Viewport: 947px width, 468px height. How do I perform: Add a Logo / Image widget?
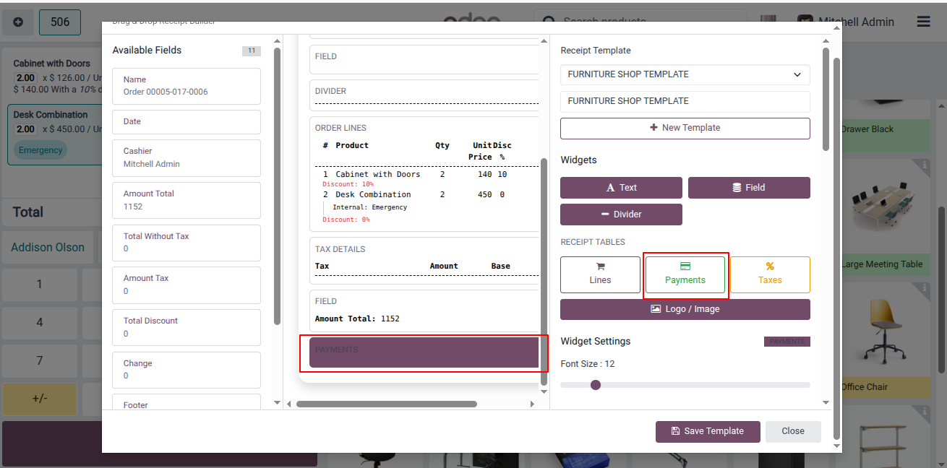point(685,309)
